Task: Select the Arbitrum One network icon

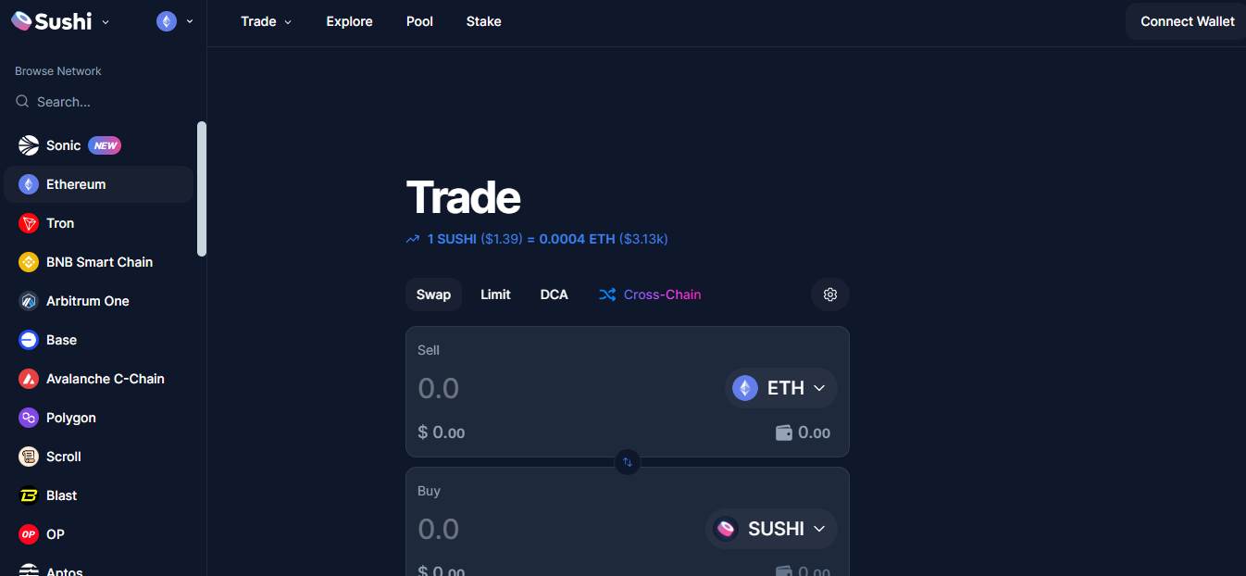Action: (x=29, y=301)
